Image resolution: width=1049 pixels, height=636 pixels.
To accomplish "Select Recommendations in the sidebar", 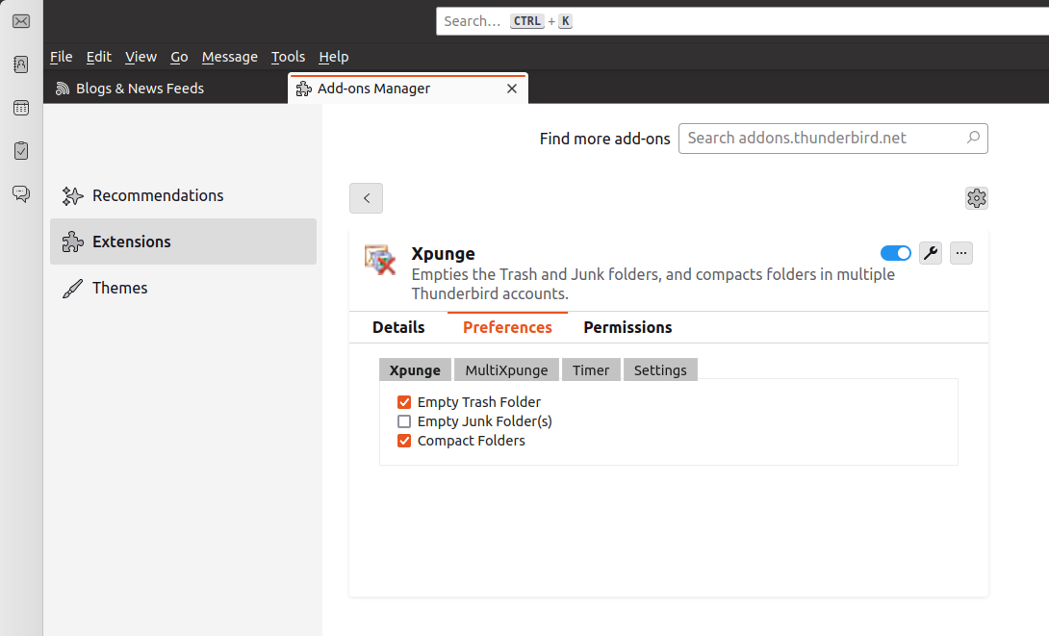I will [158, 195].
